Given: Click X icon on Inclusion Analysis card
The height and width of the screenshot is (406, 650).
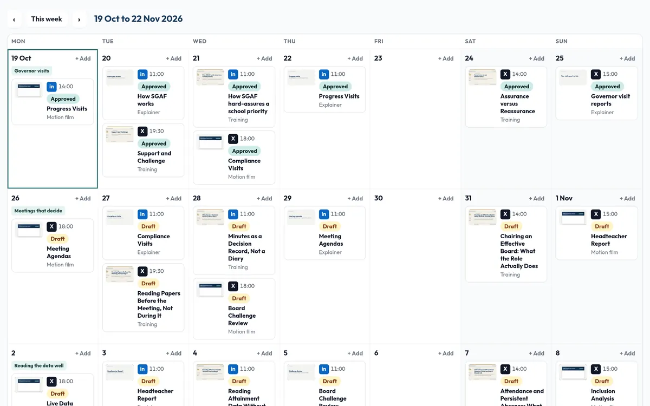Looking at the screenshot, I should [596, 369].
